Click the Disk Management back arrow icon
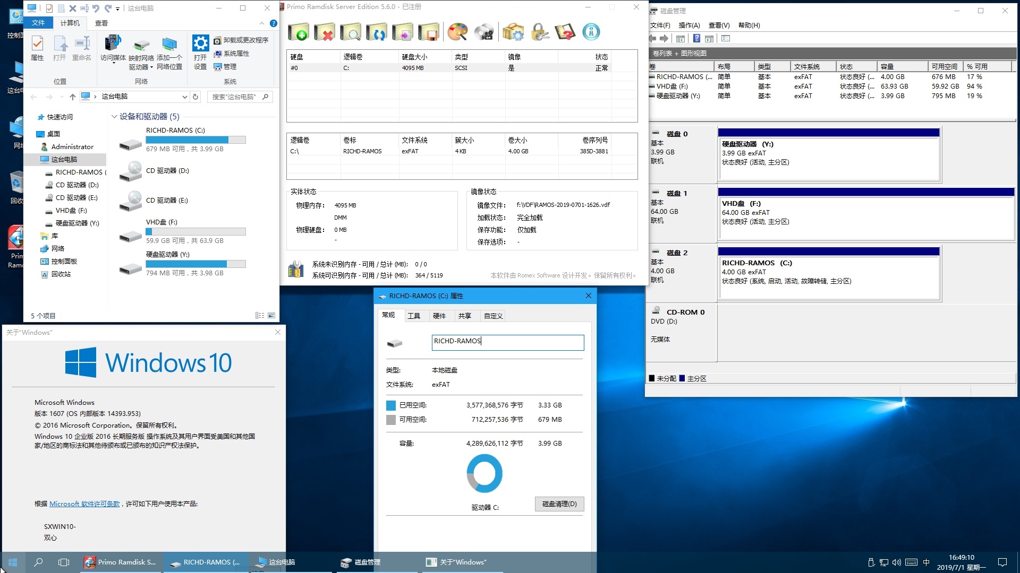Image resolution: width=1020 pixels, height=573 pixels. click(x=652, y=38)
